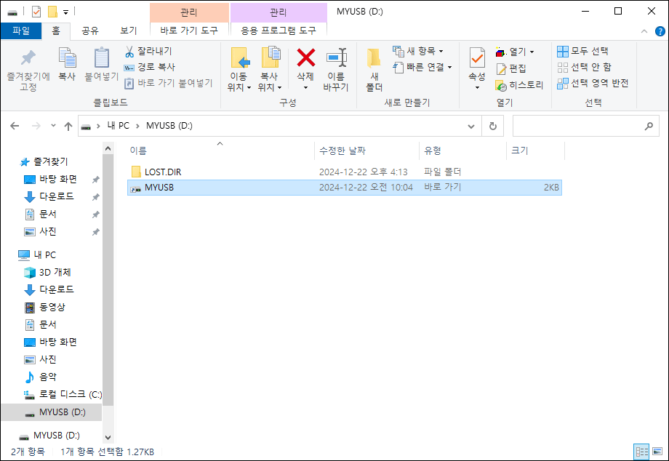Click 편집 edit in the ribbon
This screenshot has width=669, height=461.
click(510, 68)
